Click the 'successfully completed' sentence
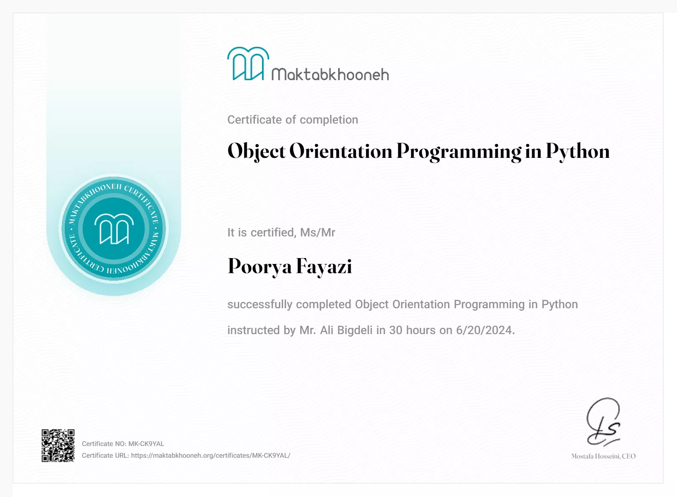This screenshot has width=677, height=497. [402, 304]
